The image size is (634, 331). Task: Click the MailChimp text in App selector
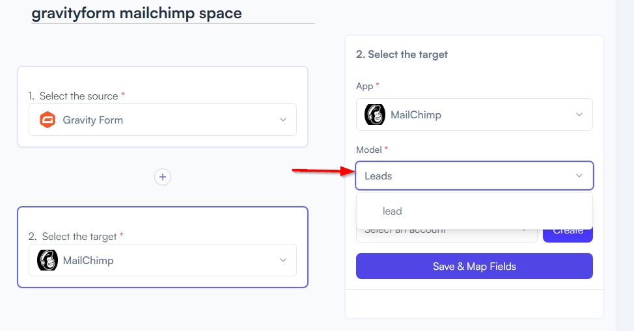tap(416, 115)
